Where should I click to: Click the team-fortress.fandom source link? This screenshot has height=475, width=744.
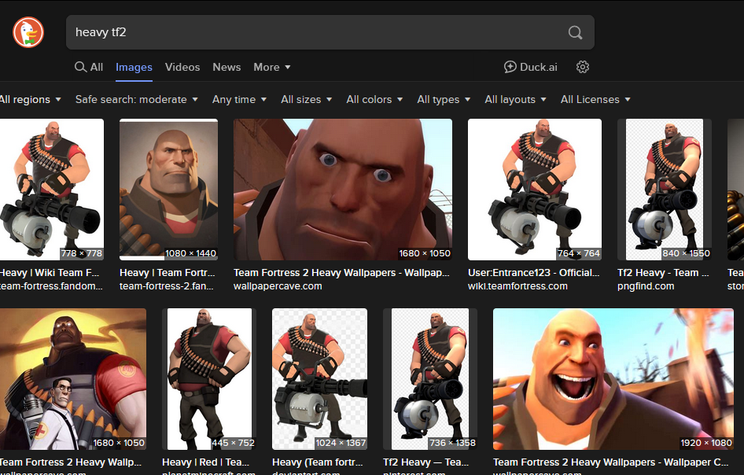(x=51, y=286)
